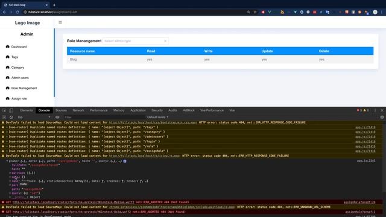The height and width of the screenshot is (217, 386).
Task: Click the Admin users sidebar icon
Action: point(8,78)
